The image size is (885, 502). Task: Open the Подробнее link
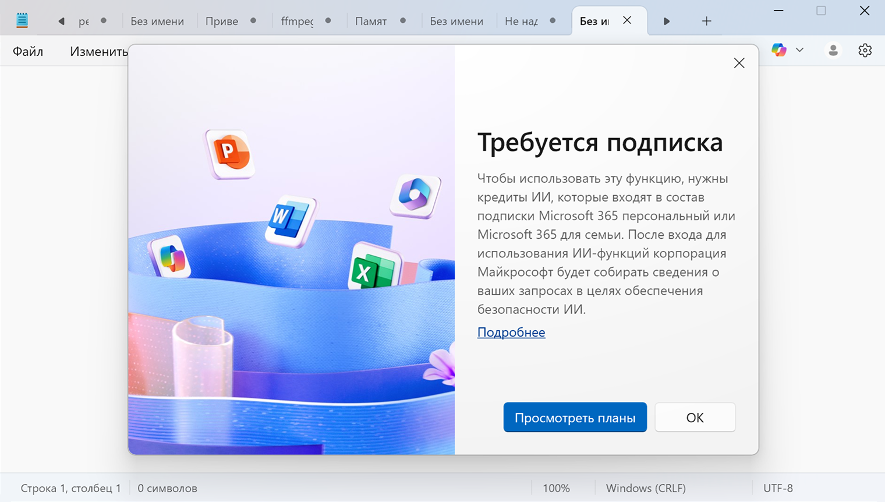[511, 332]
